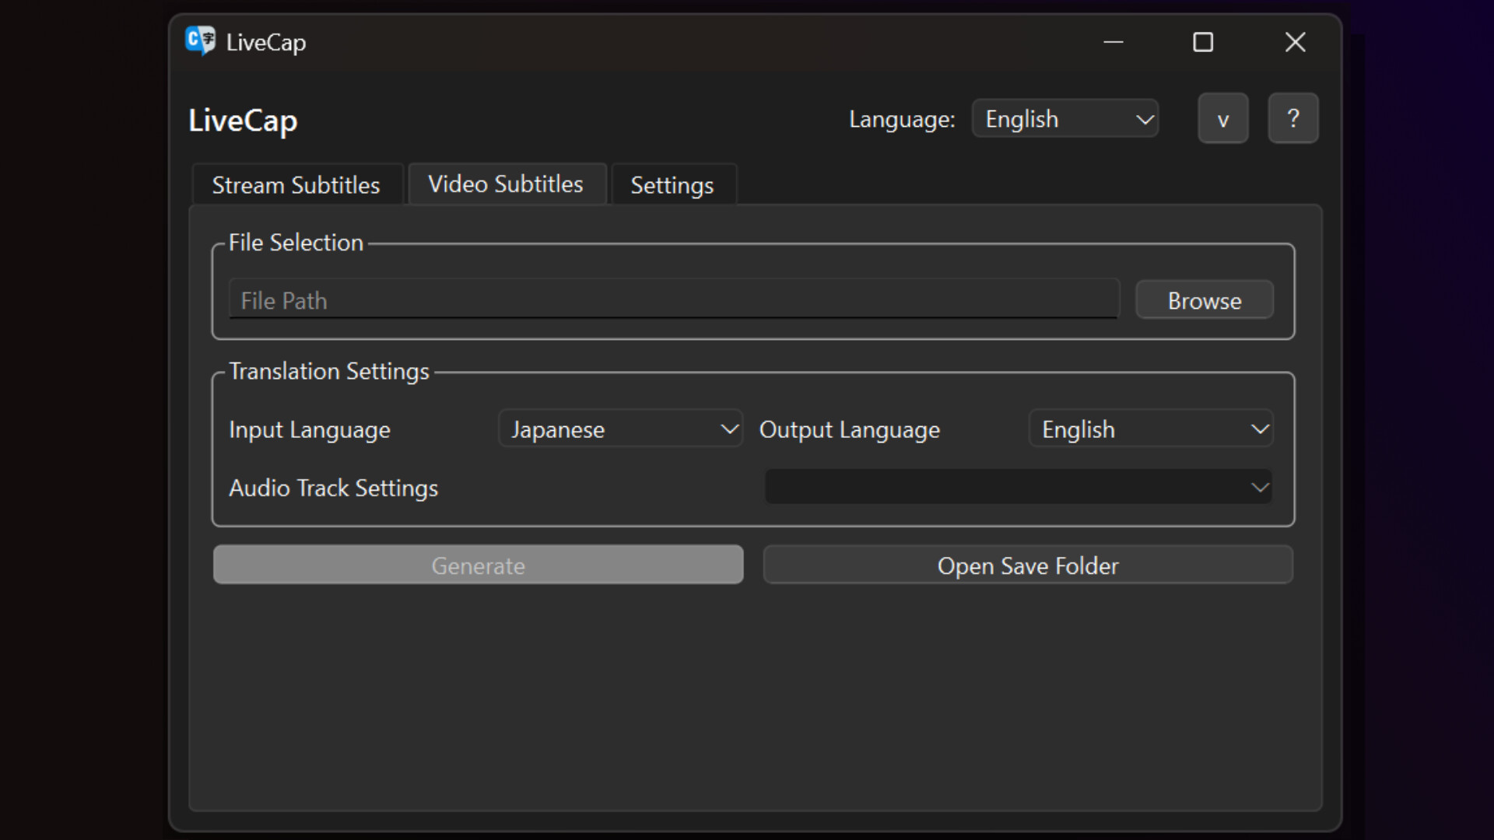Screen dimensions: 1494x840
Task: Switch to the Stream Subtitles tab
Action: point(296,185)
